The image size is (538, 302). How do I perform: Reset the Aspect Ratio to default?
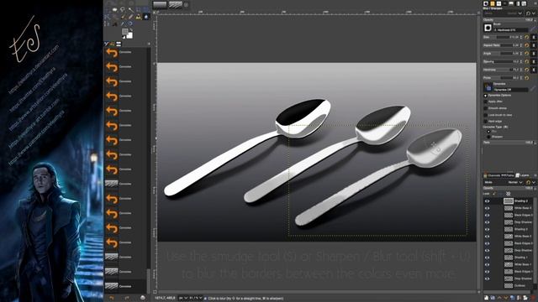(527, 45)
